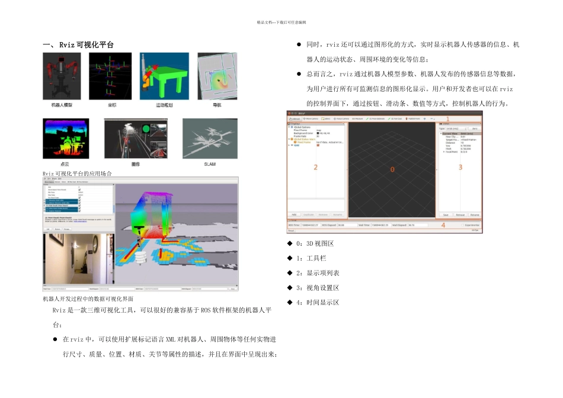Click the 图像 image thumbnail
Screen dimensions: 563x398
pos(136,139)
